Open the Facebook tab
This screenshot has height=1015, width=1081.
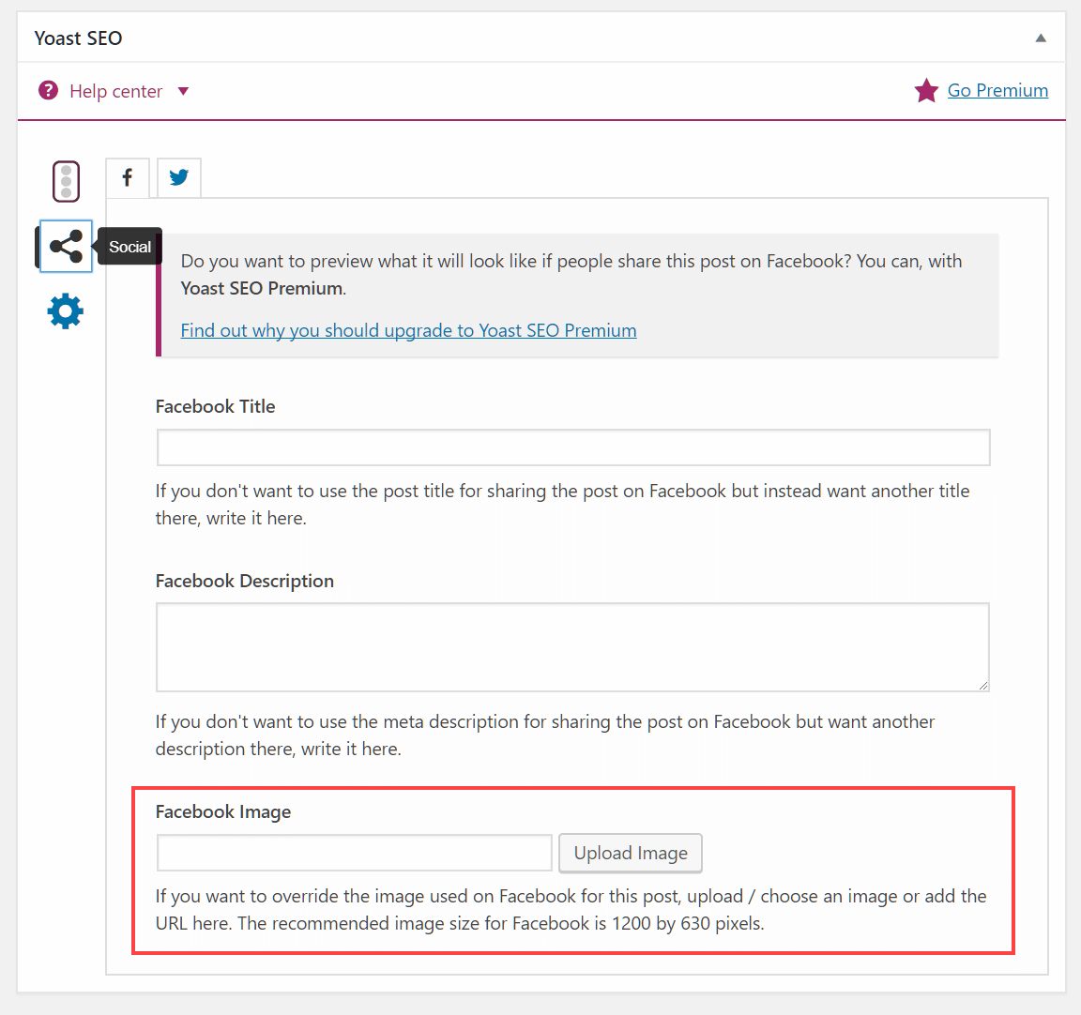tap(128, 178)
